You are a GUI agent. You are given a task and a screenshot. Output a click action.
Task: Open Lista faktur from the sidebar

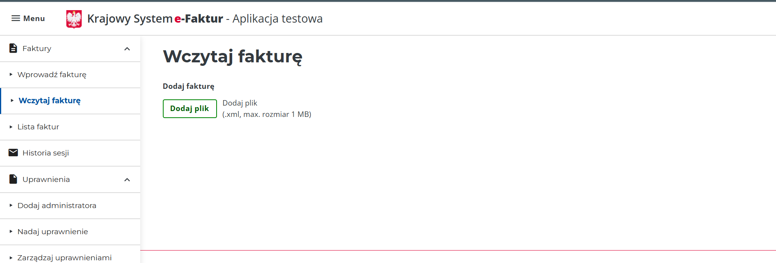click(x=38, y=127)
